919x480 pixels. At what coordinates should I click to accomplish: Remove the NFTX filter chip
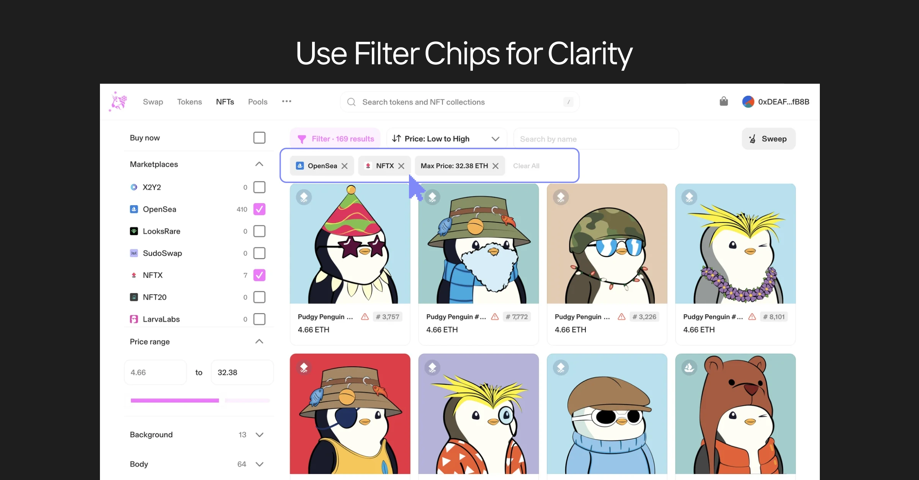[401, 166]
